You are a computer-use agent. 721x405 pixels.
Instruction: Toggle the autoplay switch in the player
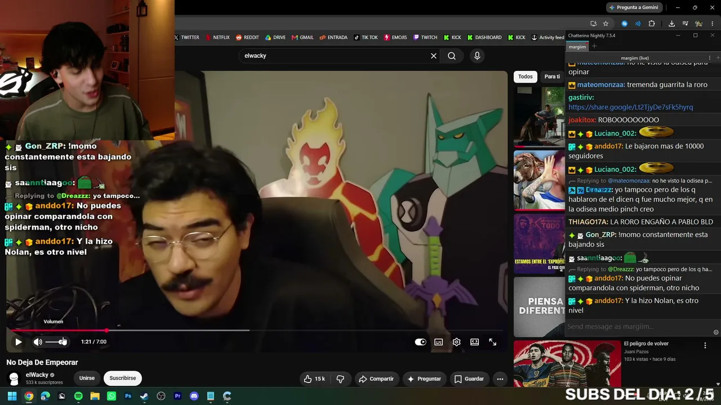420,342
